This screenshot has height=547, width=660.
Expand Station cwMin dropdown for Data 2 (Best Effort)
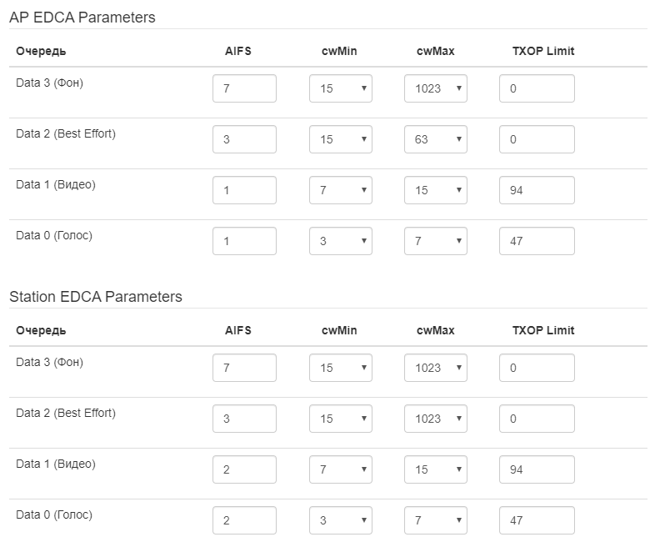click(x=340, y=419)
